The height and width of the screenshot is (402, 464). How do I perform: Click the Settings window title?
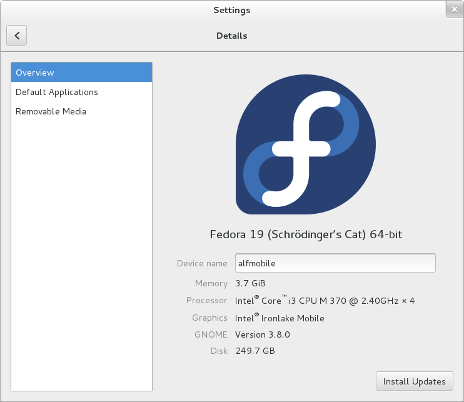(232, 11)
